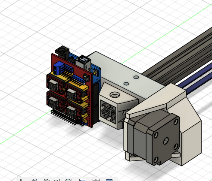This screenshot has height=181, width=212.
Task: Activate the Look At tool
Action: tap(34, 180)
